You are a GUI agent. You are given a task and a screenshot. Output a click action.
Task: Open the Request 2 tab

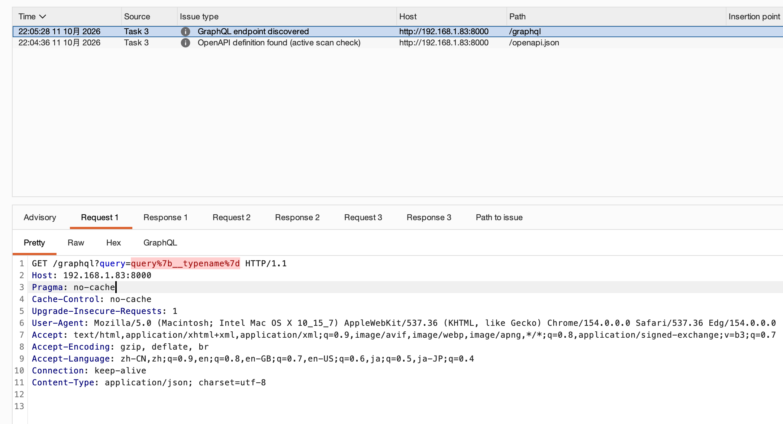(x=232, y=218)
